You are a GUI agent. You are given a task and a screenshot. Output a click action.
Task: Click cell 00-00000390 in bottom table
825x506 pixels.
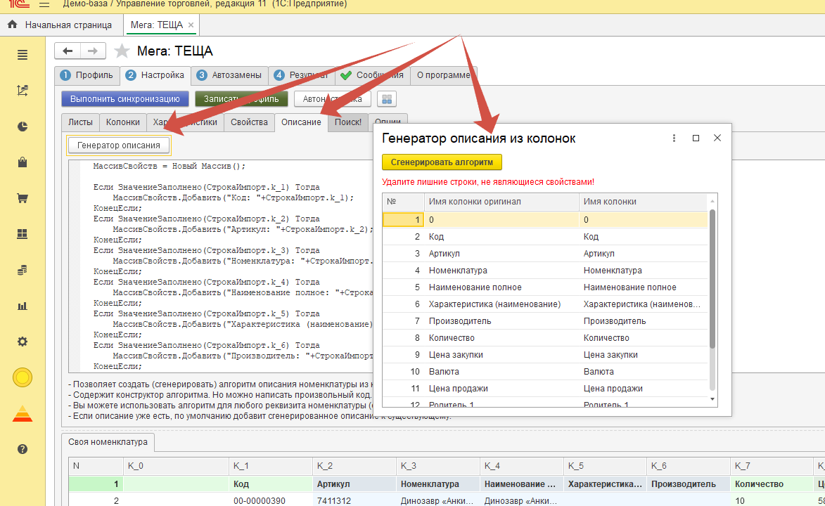click(271, 501)
